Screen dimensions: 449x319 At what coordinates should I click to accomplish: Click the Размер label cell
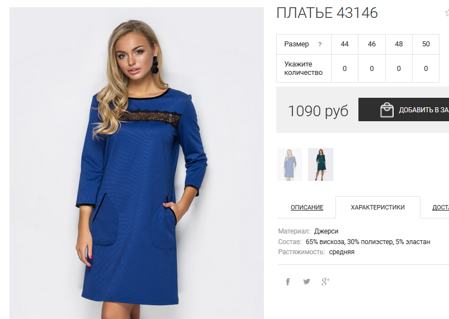(x=304, y=44)
